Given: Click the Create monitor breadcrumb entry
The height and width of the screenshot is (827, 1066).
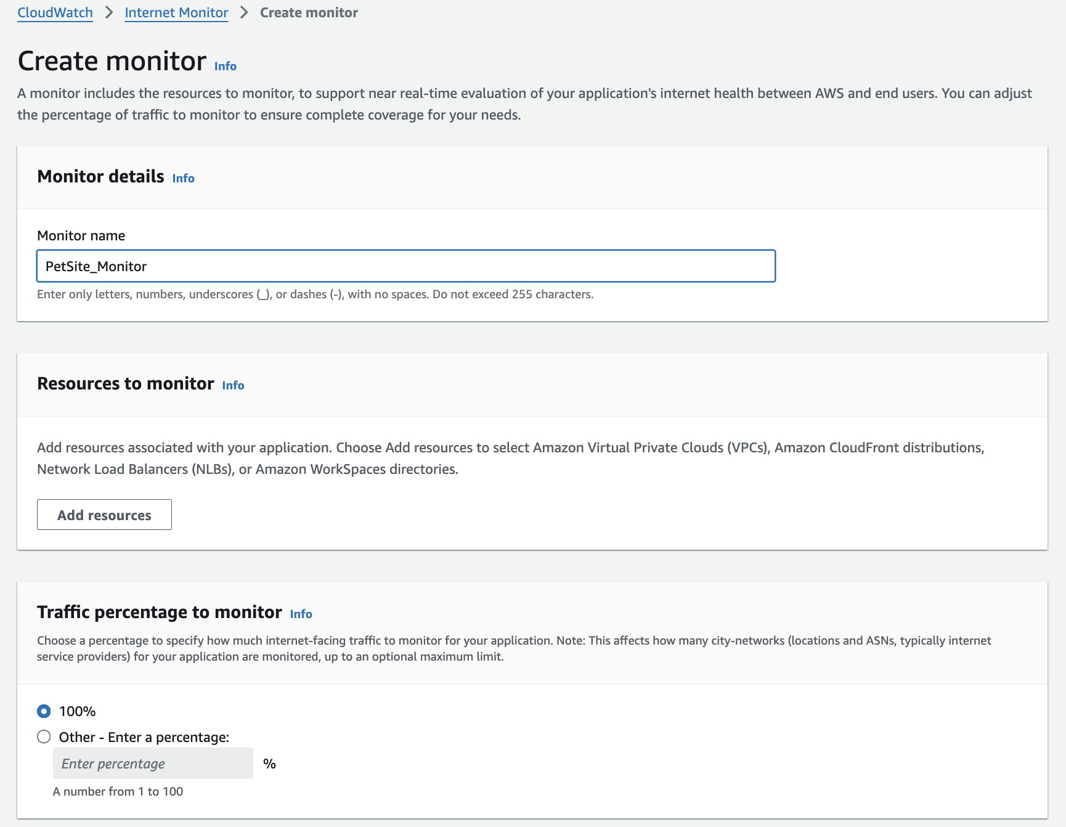Looking at the screenshot, I should (308, 12).
